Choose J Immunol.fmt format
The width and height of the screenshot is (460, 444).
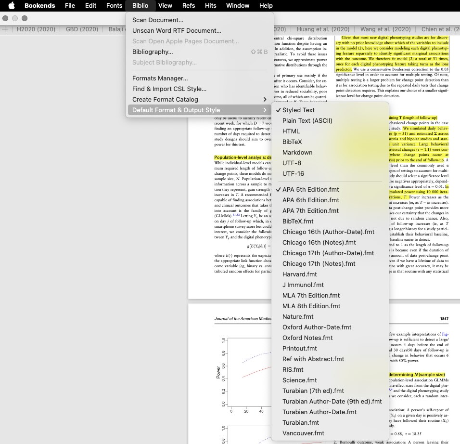tap(330, 285)
